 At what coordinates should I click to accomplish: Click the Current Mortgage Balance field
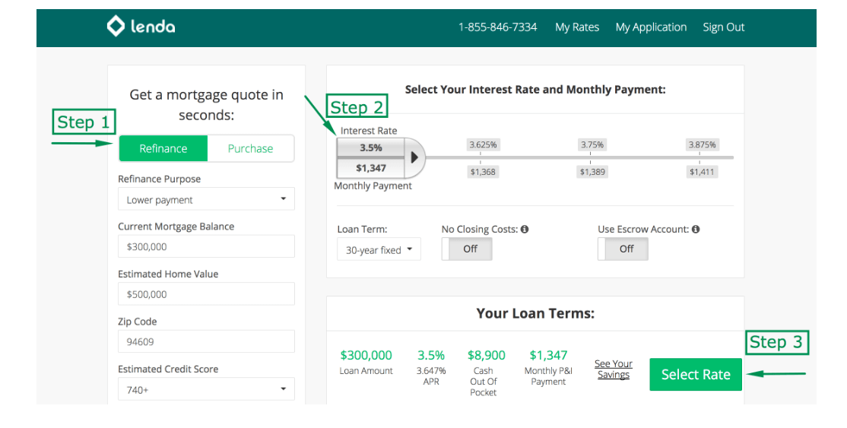(206, 246)
